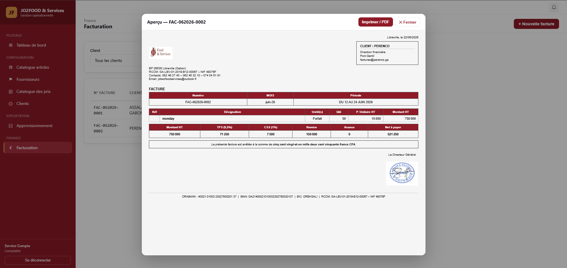This screenshot has width=567, height=268.
Task: Go to Fournisseurs section
Action: point(38,79)
